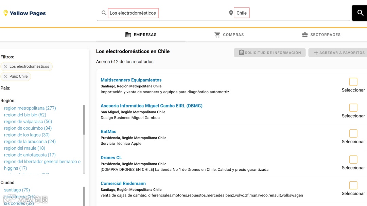Click the clipboard icon in Solicitud de Información

(x=241, y=53)
